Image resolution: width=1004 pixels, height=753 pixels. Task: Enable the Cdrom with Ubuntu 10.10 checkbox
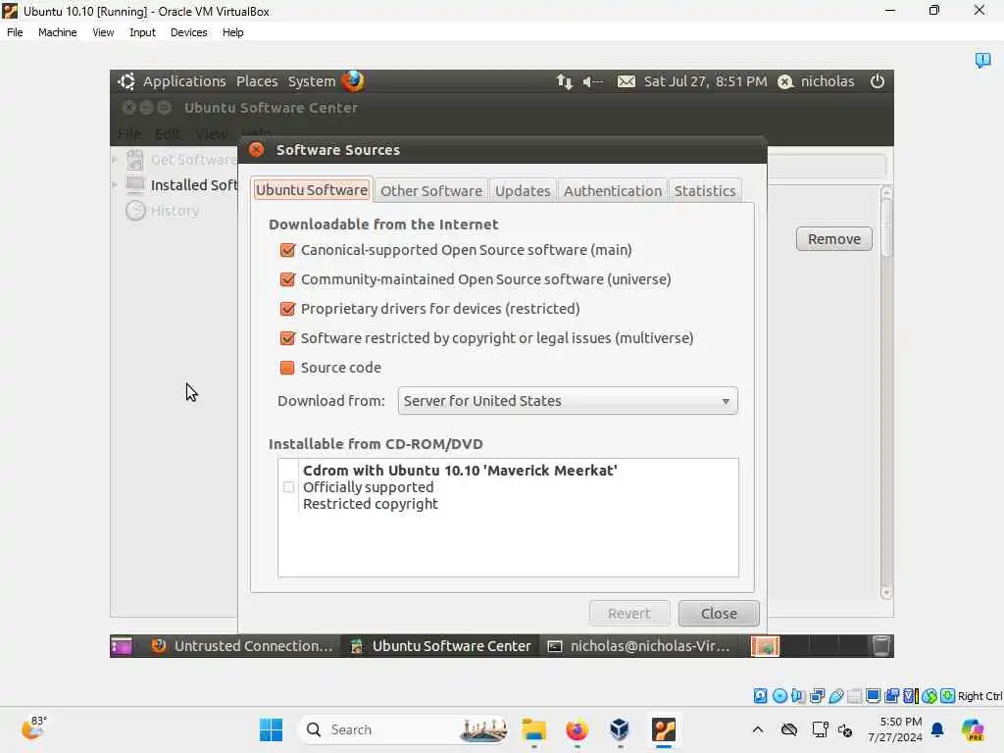289,487
